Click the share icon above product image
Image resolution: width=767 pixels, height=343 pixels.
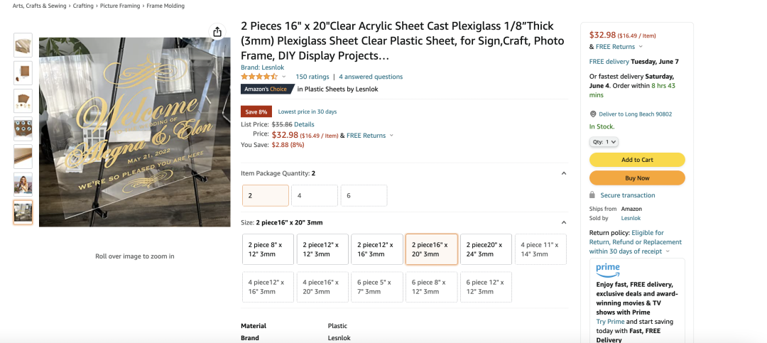click(x=217, y=32)
